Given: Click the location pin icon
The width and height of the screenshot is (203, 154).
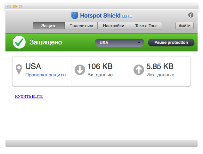Looking at the screenshot, I should click(19, 69).
